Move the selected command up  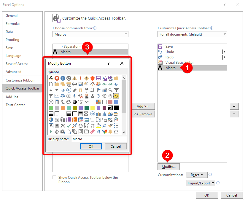(234, 106)
